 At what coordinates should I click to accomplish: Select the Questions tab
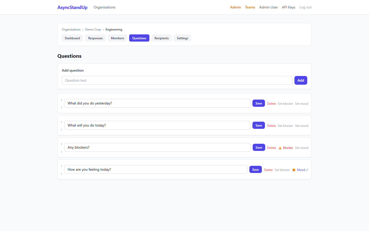coord(139,38)
